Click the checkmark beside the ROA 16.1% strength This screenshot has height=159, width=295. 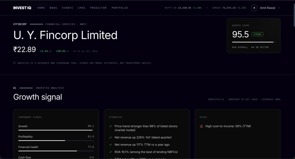click(x=111, y=152)
